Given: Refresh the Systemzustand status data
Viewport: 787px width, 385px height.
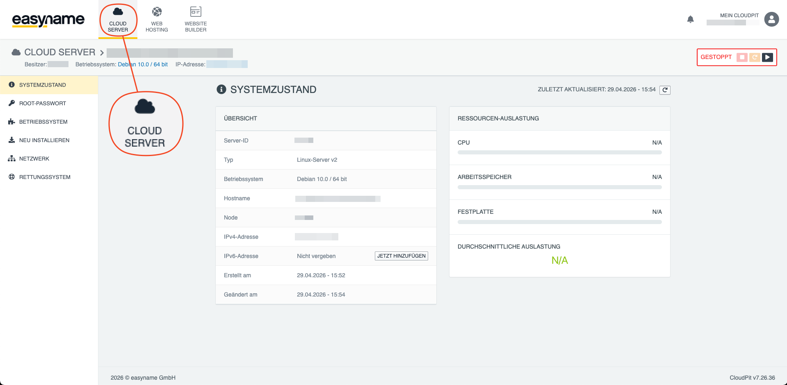Looking at the screenshot, I should tap(665, 90).
